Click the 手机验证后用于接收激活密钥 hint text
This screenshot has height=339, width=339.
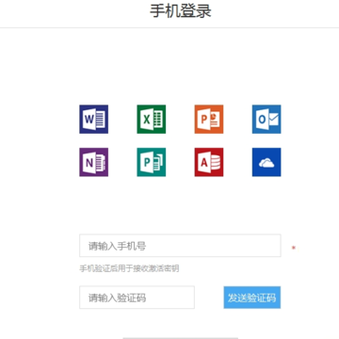[129, 268]
